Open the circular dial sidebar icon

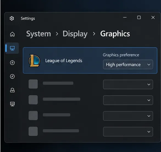[x=12, y=63]
